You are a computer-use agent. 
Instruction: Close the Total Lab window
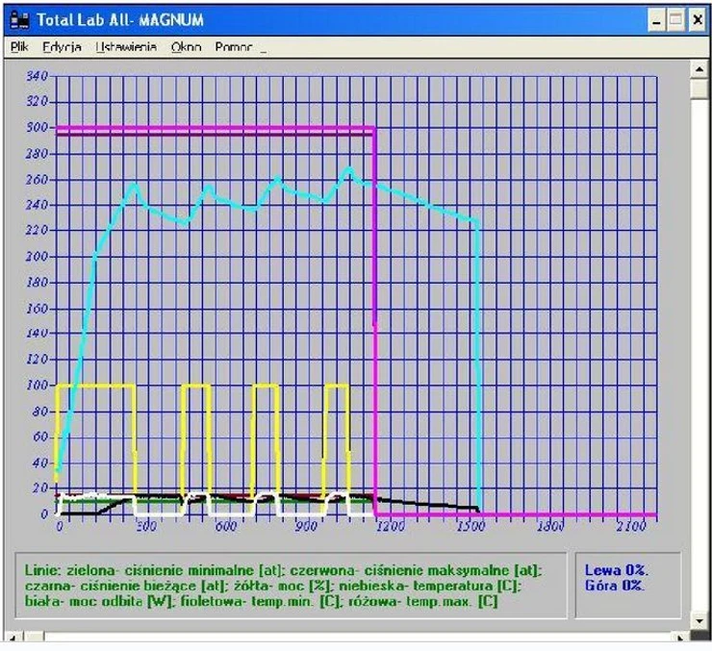click(697, 19)
